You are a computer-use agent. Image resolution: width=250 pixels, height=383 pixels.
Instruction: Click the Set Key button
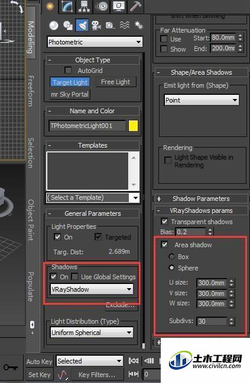(x=39, y=375)
